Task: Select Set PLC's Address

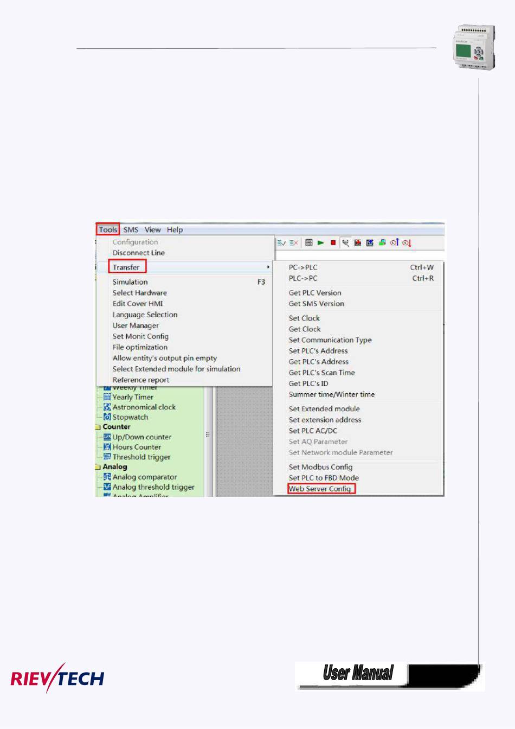Action: [318, 351]
